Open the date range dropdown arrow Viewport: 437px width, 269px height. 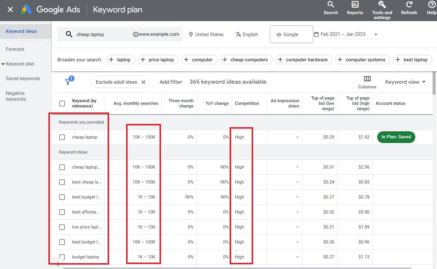(x=376, y=34)
